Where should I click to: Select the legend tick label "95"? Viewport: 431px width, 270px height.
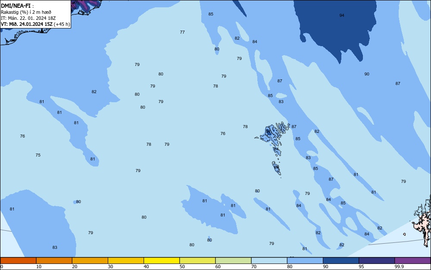click(x=361, y=267)
